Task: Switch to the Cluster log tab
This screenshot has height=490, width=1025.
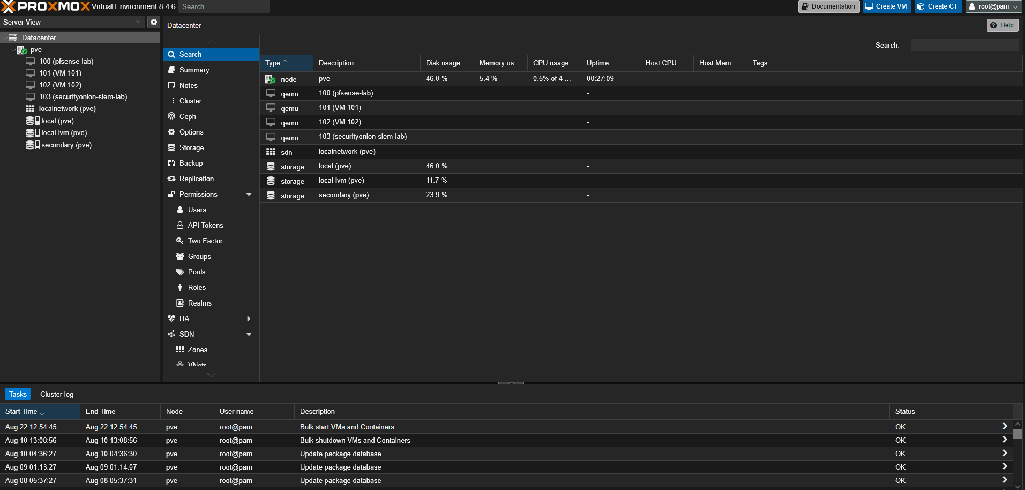Action: click(x=56, y=394)
